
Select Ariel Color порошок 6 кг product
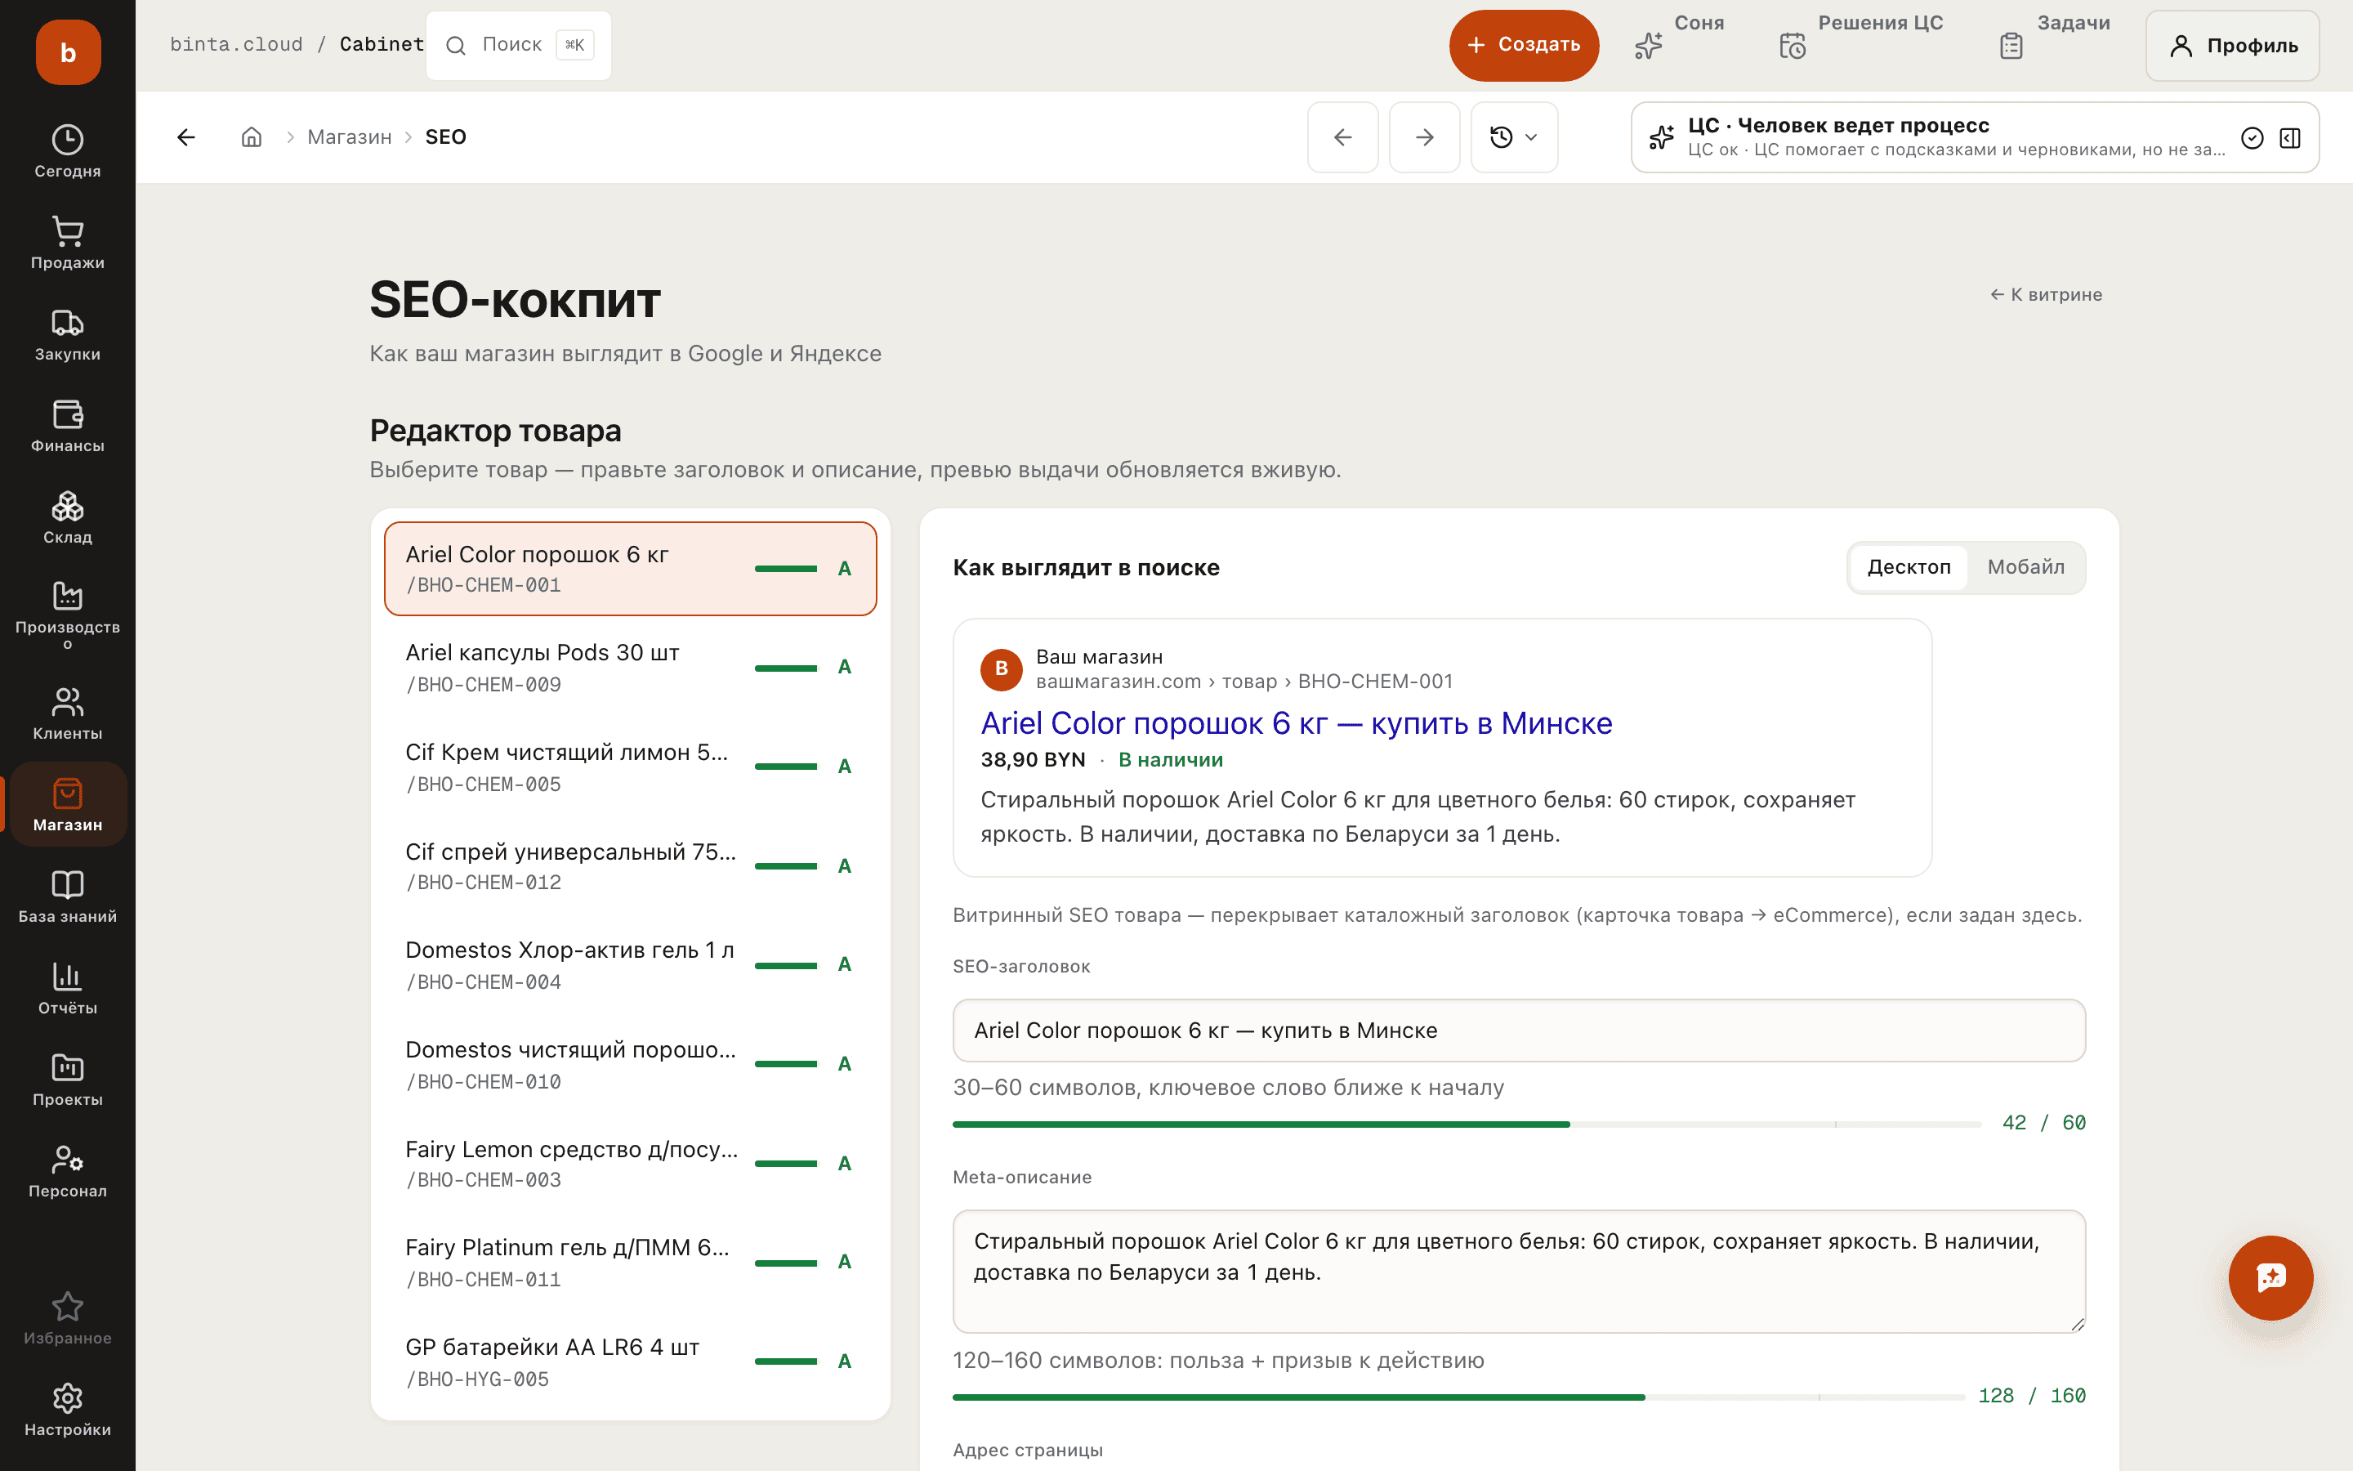(x=630, y=568)
